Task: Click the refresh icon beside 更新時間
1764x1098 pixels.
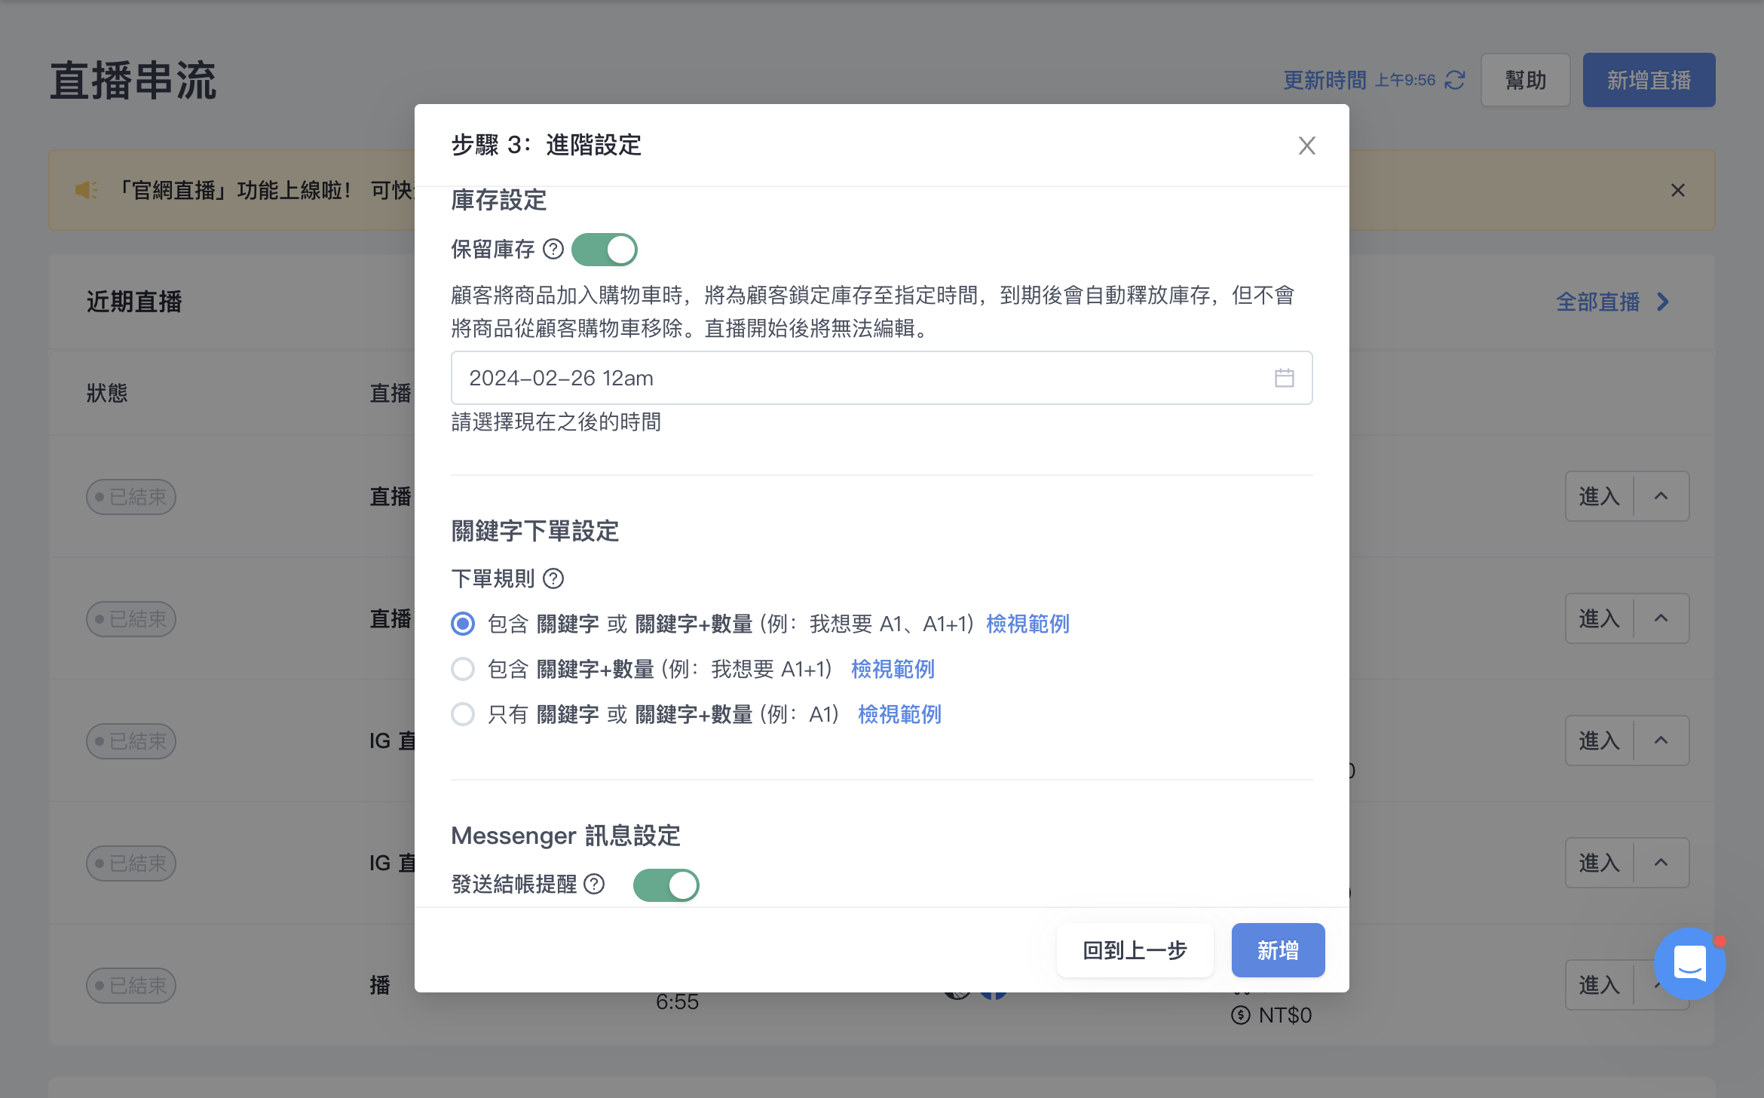Action: coord(1455,80)
